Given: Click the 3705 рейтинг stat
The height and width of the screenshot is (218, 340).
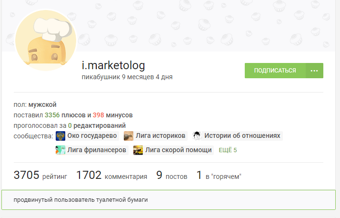Looking at the screenshot, I should (x=40, y=176).
